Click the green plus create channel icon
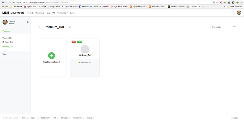 pyautogui.click(x=52, y=56)
